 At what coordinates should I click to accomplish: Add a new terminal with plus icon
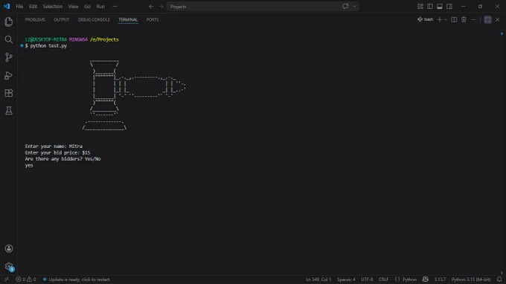(x=439, y=19)
